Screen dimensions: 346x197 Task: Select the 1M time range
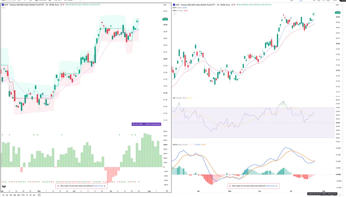pyautogui.click(x=11, y=195)
